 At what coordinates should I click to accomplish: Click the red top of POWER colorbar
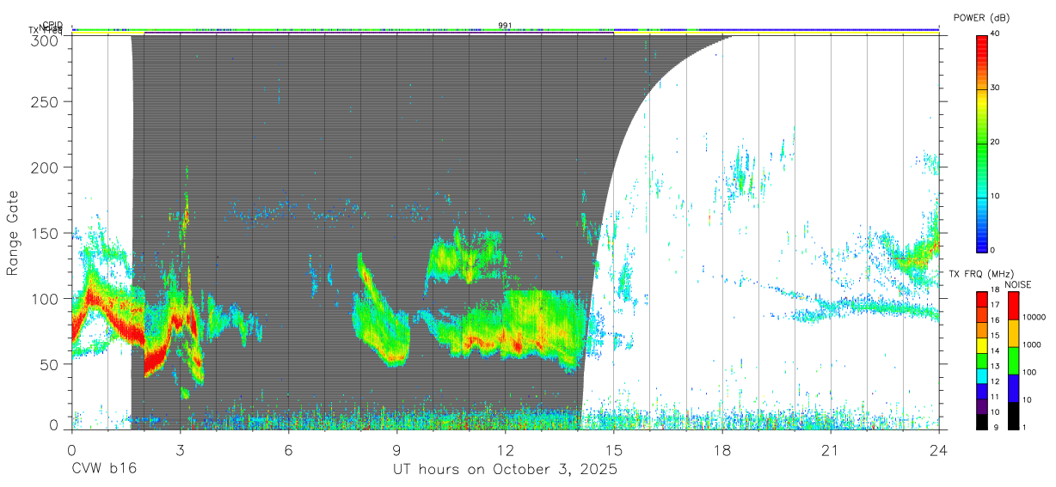(981, 43)
